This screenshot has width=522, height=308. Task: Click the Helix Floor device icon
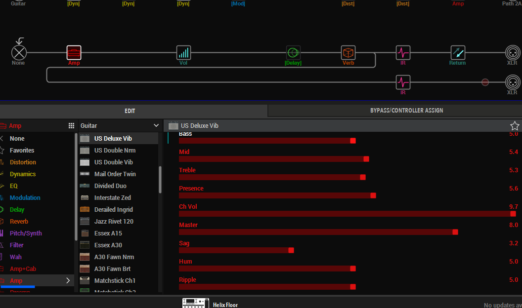[196, 303]
